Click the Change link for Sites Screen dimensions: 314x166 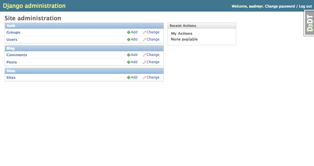coord(153,77)
